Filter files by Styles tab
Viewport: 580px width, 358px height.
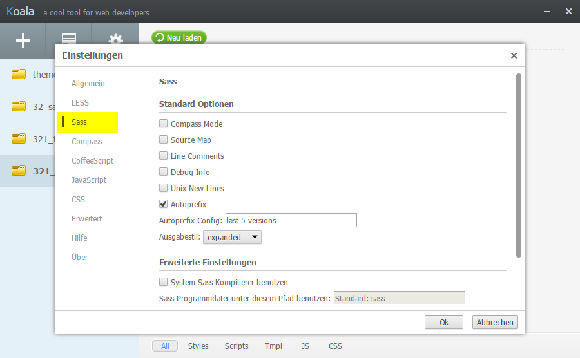tap(198, 346)
